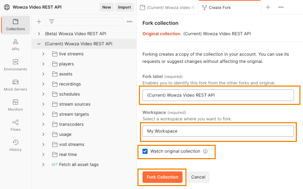Open Mock Servers from the sidebar

click(x=16, y=85)
